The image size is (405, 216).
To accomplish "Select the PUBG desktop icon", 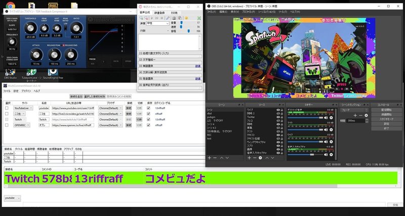I will [x=53, y=5].
